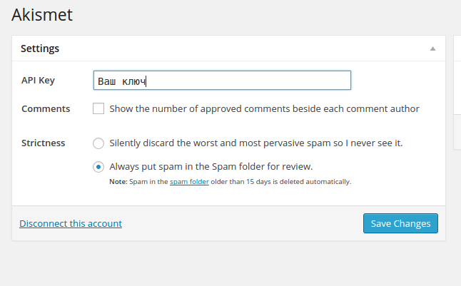The image size is (461, 286).
Task: Click the 'Always put spam in the Spam folder' text
Action: pyautogui.click(x=211, y=167)
